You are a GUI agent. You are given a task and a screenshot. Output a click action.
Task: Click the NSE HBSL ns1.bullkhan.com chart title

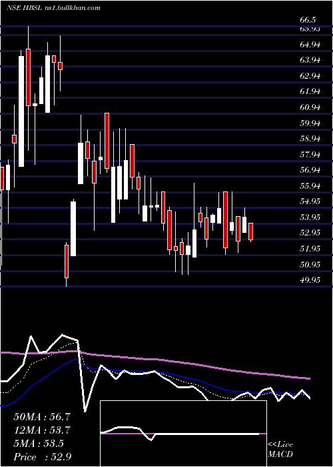53,8
